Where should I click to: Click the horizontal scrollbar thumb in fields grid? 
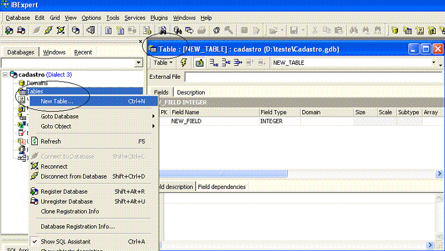(223, 173)
